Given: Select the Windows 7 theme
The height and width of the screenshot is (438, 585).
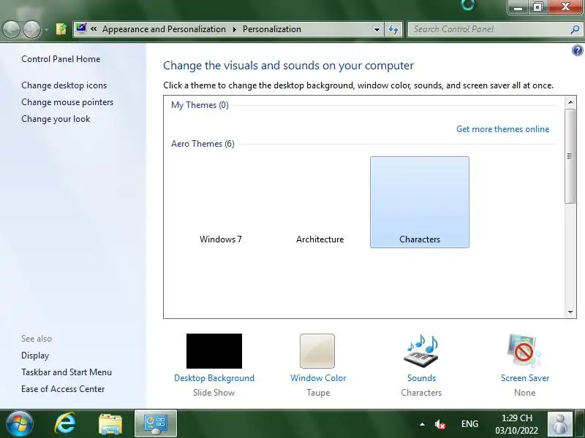Looking at the screenshot, I should (x=221, y=202).
